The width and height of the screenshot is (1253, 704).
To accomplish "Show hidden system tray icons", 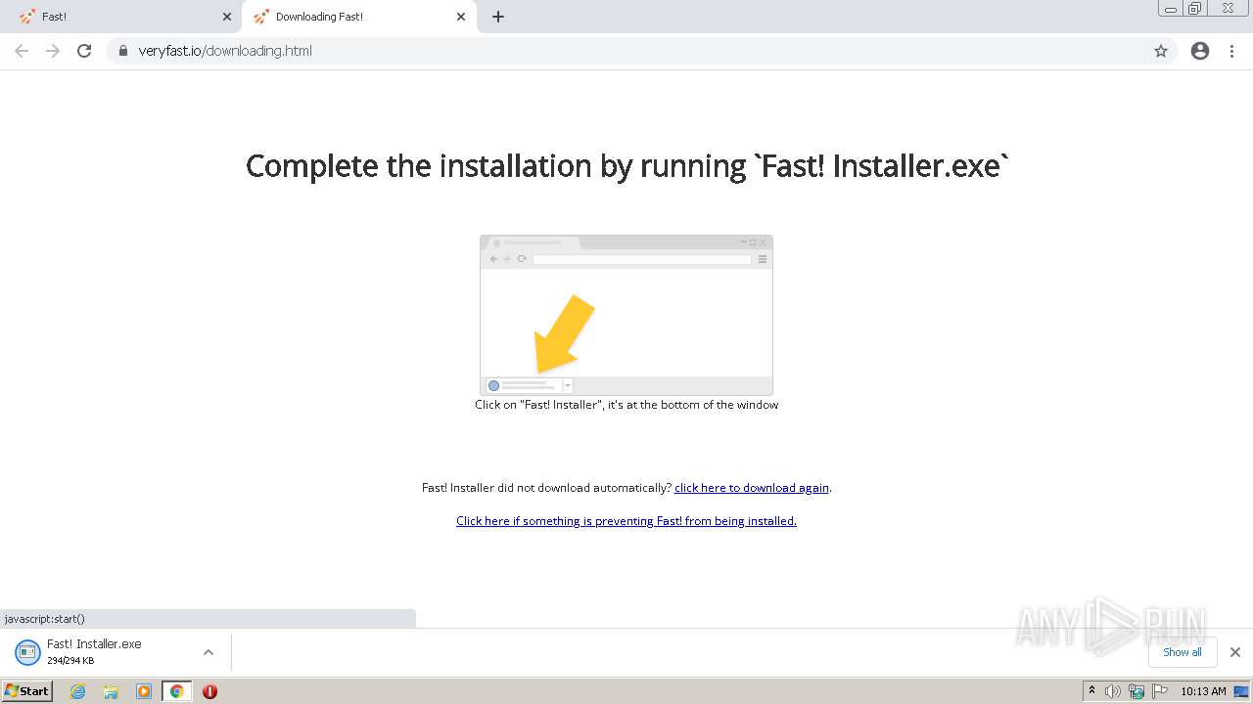I will click(1091, 691).
